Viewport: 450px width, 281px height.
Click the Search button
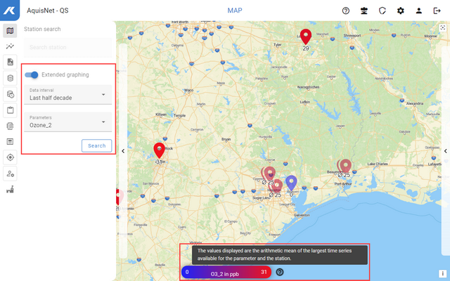point(96,146)
